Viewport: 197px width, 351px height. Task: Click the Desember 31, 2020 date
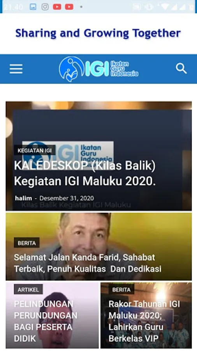(67, 198)
